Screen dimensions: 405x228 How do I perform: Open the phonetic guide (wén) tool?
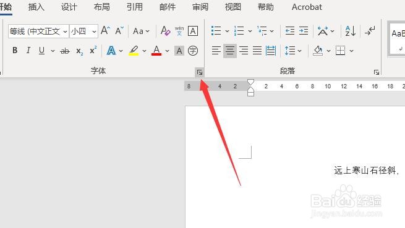[x=179, y=31]
